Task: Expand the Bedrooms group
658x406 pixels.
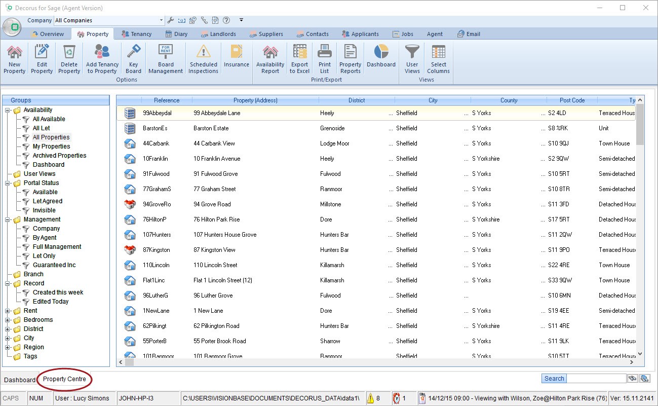Action: pyautogui.click(x=8, y=320)
